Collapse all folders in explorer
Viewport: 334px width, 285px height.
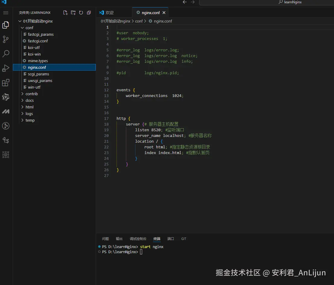[x=89, y=13]
